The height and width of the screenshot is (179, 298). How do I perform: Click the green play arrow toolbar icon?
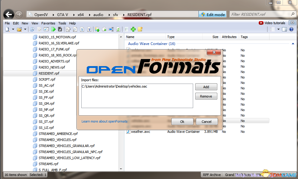tap(53, 29)
